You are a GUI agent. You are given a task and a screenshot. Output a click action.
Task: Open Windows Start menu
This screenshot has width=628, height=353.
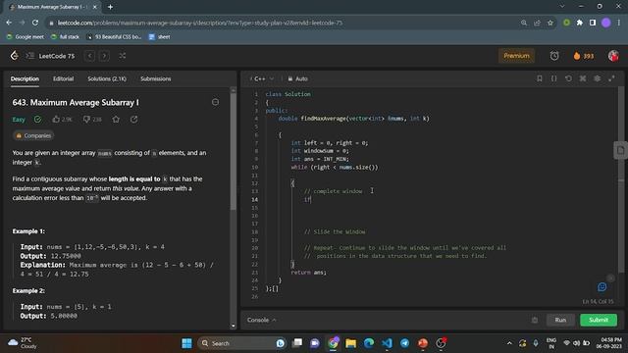pos(186,343)
